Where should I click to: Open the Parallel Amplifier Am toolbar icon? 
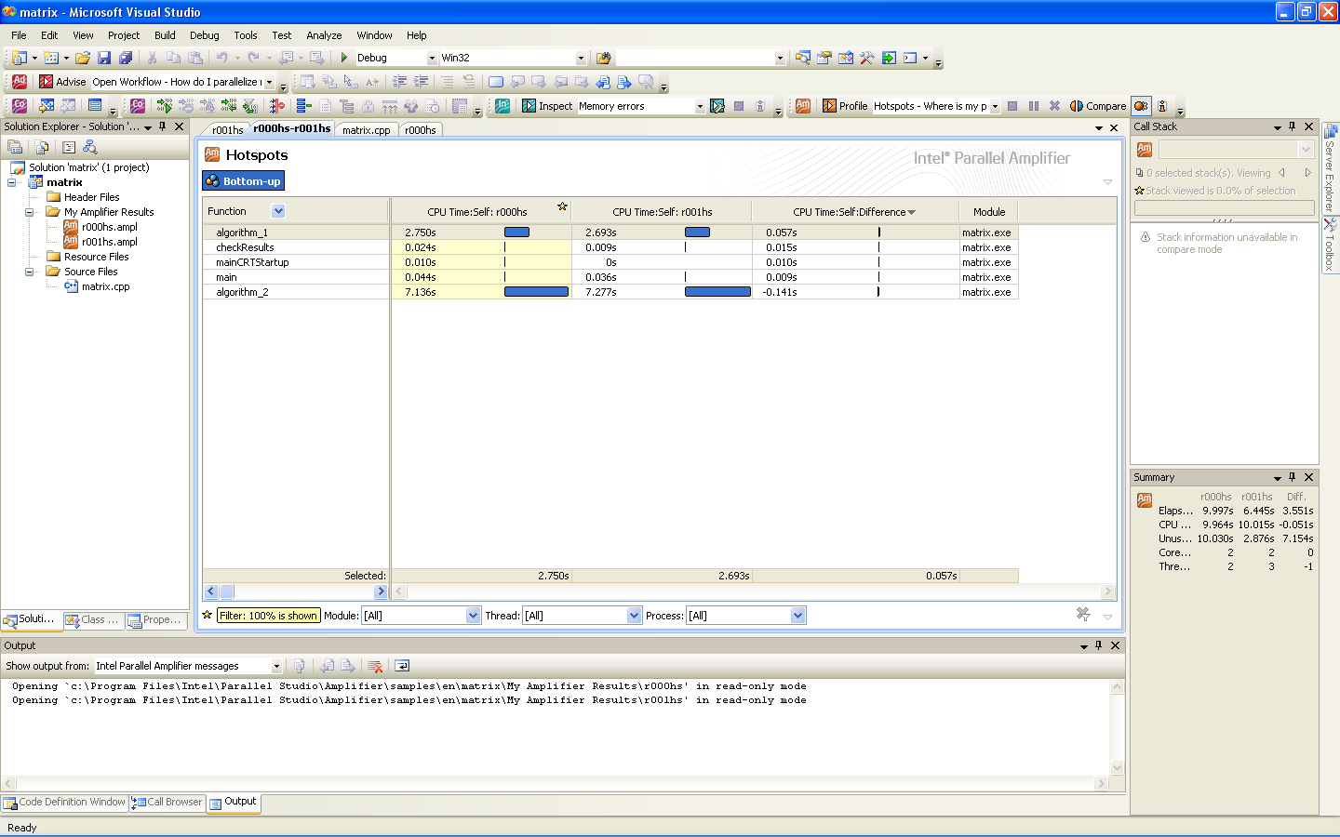point(802,106)
